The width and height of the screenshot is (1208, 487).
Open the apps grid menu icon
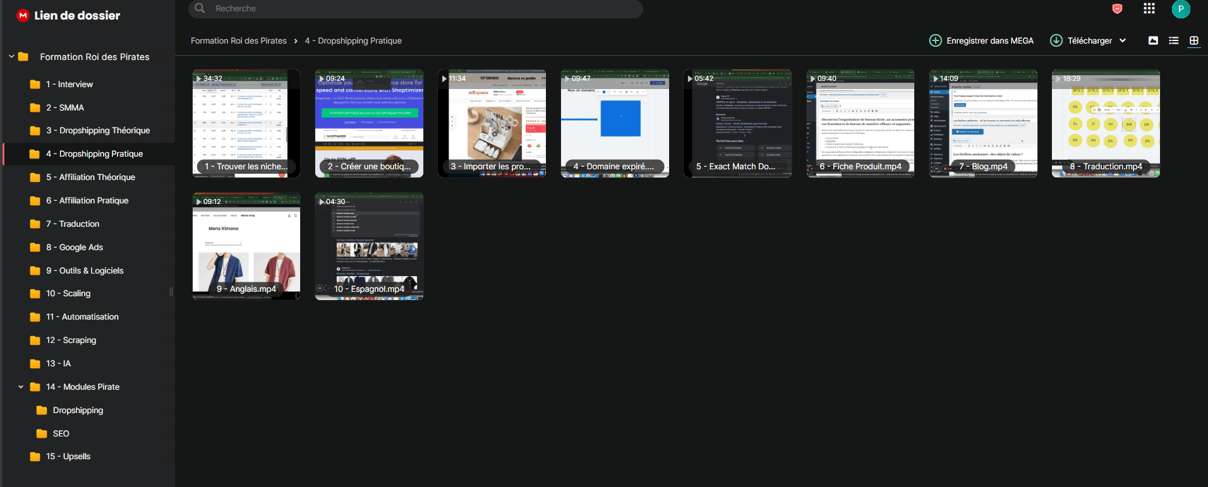click(1149, 8)
